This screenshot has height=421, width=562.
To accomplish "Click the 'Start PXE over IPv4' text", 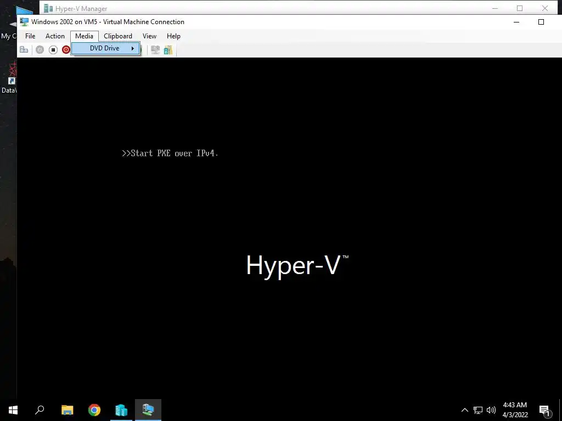I will click(170, 153).
